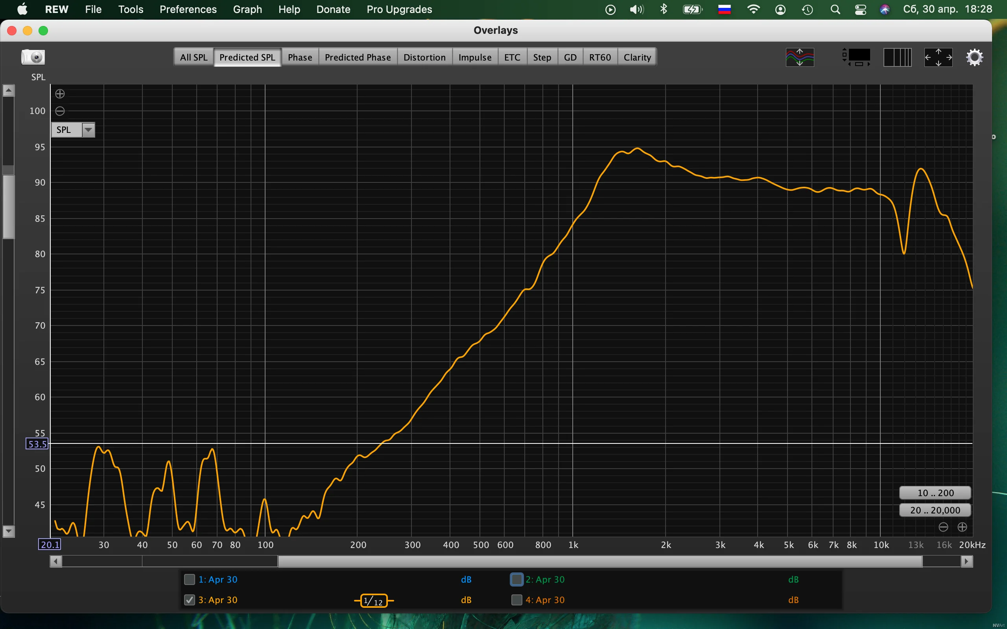Enable the 4: Apr 30 trace checkbox
The width and height of the screenshot is (1007, 629).
pos(516,600)
